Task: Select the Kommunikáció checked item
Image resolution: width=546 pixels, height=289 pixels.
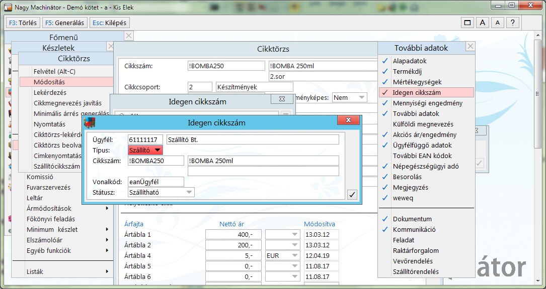Action: [414, 229]
